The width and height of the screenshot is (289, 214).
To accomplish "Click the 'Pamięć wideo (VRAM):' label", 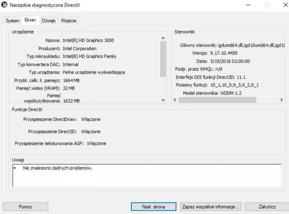I will (x=38, y=88).
